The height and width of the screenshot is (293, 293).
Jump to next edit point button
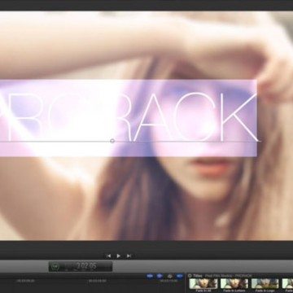pos(129,256)
